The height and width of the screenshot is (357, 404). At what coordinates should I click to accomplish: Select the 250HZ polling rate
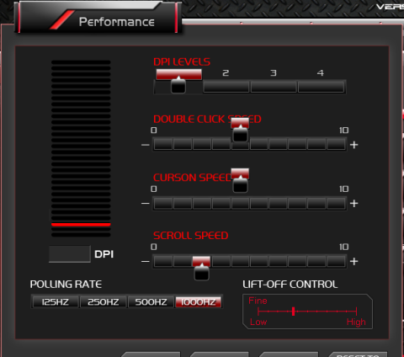(104, 302)
